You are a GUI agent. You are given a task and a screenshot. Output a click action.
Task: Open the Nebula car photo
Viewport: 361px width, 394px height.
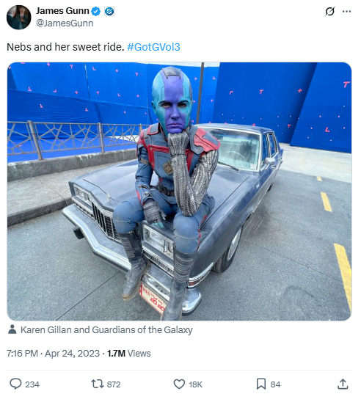tap(179, 191)
